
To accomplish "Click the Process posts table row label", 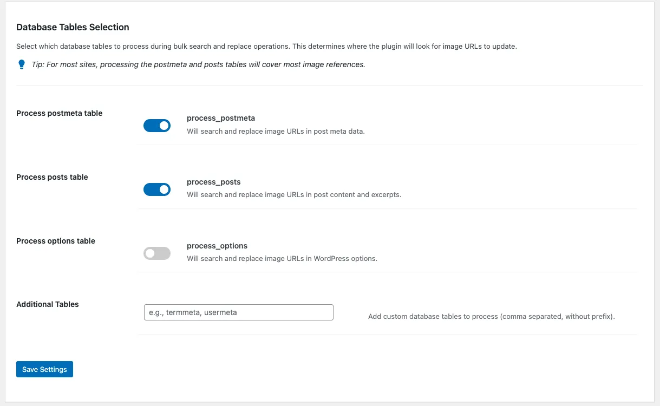I will (52, 177).
